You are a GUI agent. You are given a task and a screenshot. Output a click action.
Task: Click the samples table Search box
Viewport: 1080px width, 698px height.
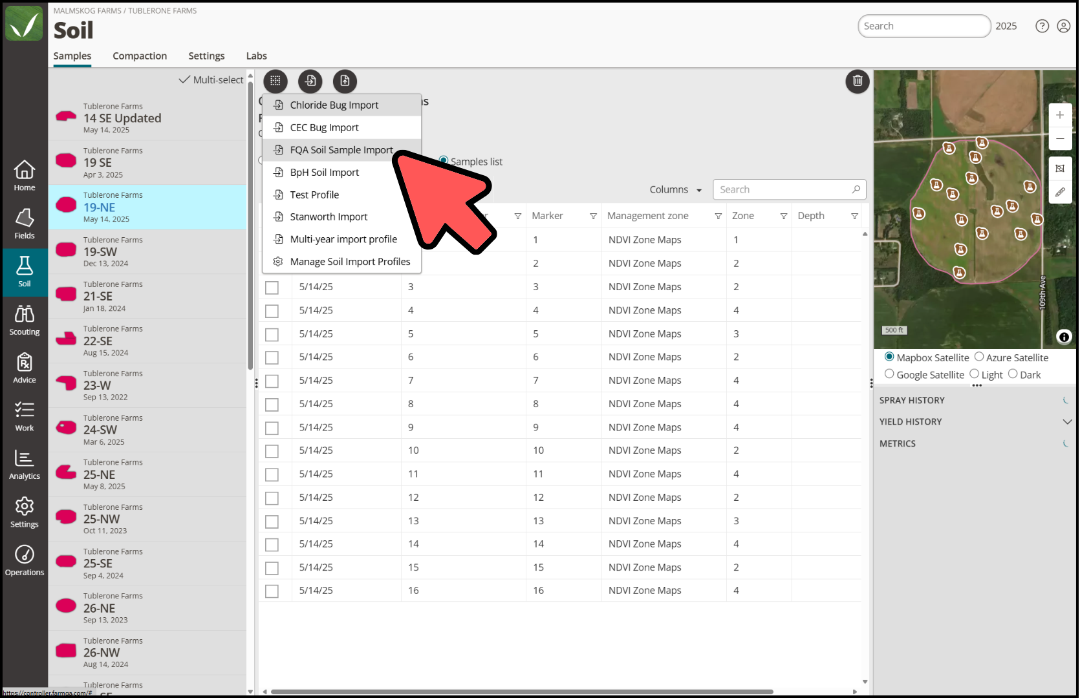tap(789, 189)
